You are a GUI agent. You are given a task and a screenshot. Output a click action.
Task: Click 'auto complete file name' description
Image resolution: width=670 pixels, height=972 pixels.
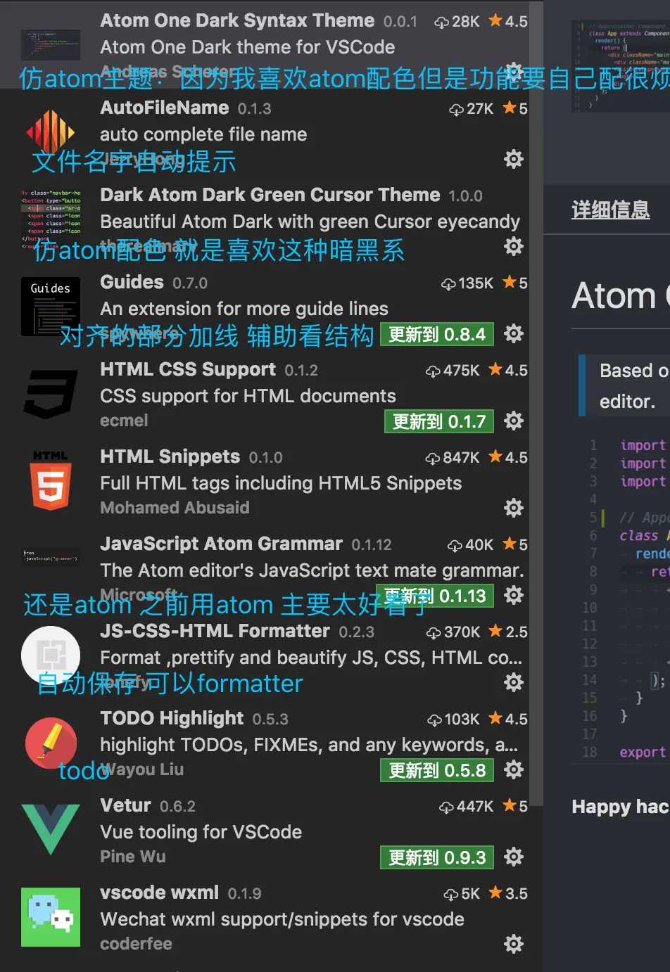pyautogui.click(x=203, y=134)
